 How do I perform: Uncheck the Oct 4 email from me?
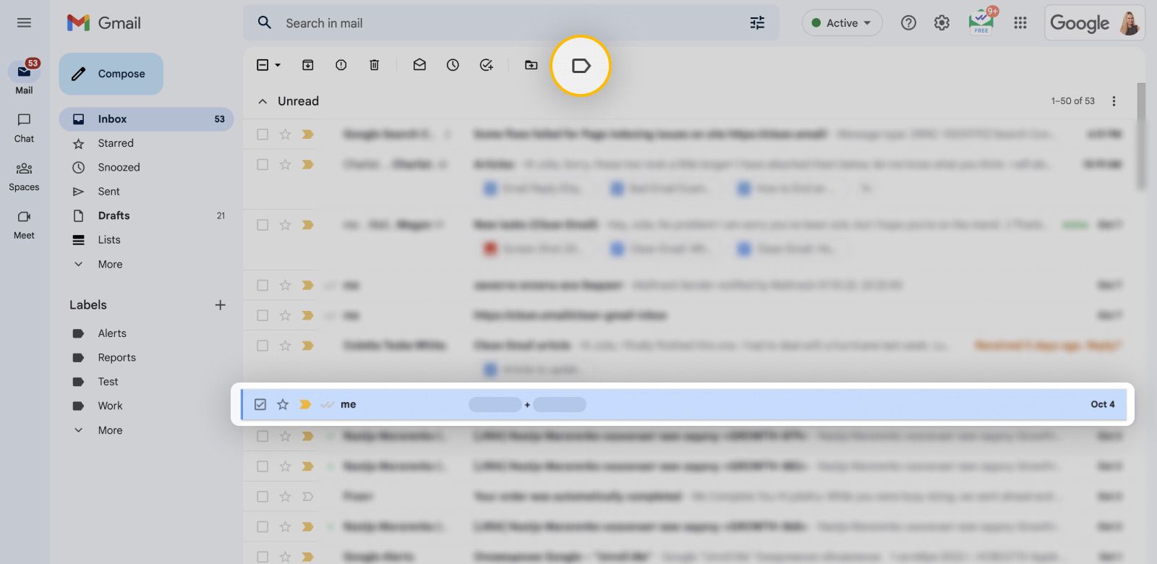coord(260,404)
